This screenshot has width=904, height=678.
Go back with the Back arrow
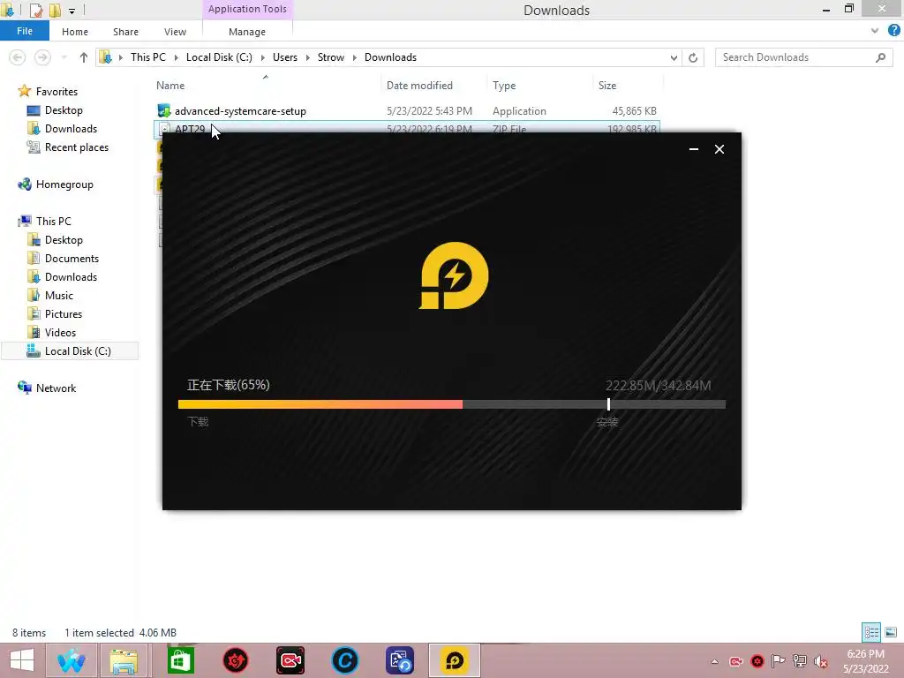[18, 57]
